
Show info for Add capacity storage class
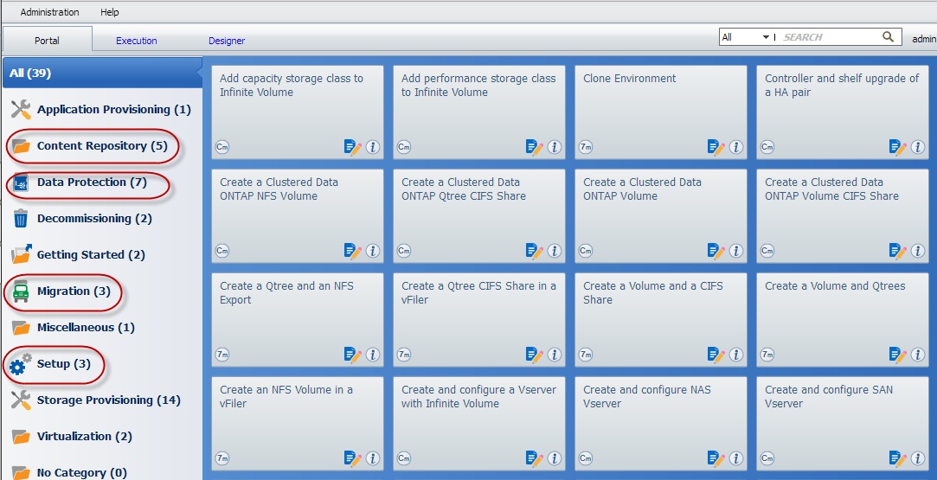[373, 147]
